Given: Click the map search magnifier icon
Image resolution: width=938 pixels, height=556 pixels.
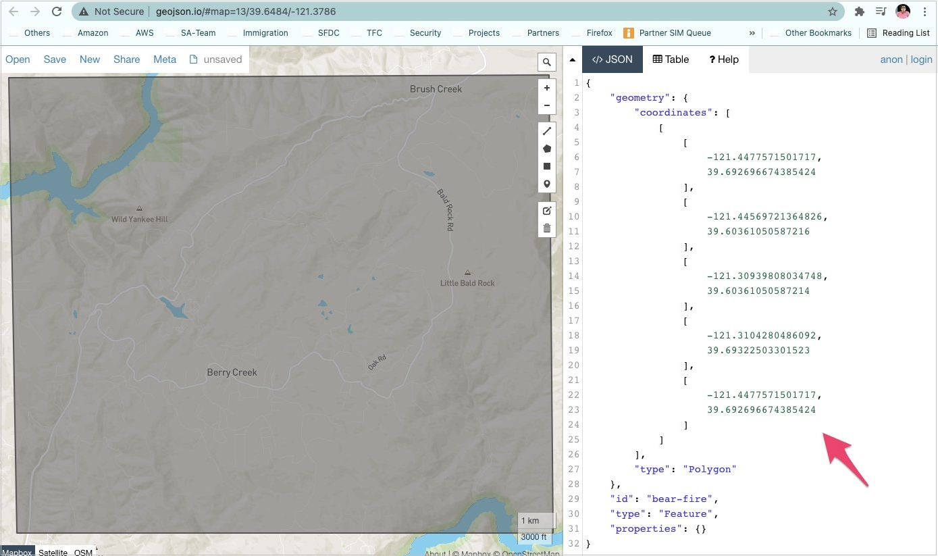Looking at the screenshot, I should pos(546,62).
